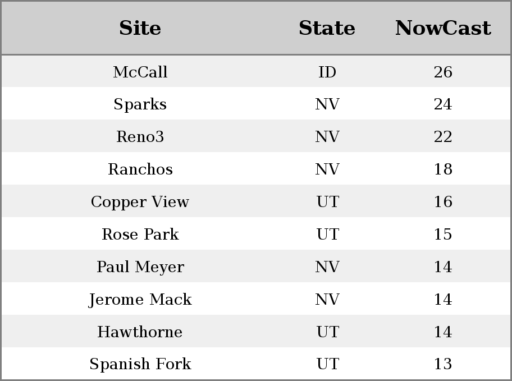
Task: Click the Paul Meyer site cell
Action: tap(140, 267)
